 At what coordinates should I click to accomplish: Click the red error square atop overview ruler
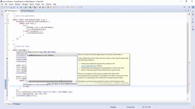click(x=190, y=14)
